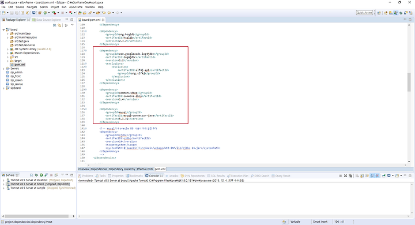Open the Data Source Explorer tab
Image resolution: width=415 pixels, height=225 pixels.
click(x=47, y=20)
